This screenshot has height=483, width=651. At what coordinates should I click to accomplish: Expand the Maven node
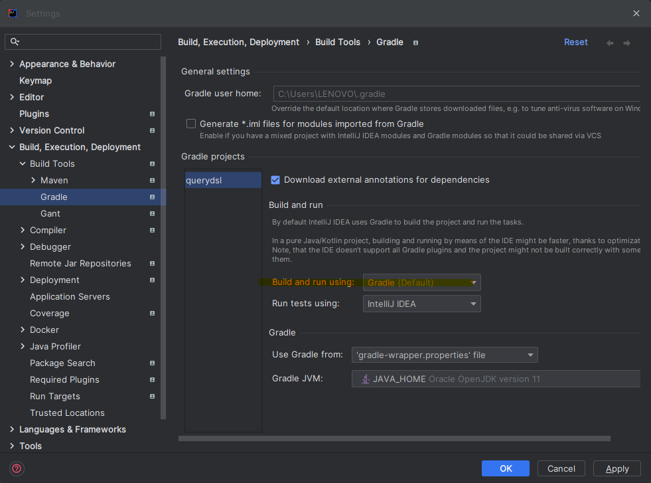pyautogui.click(x=33, y=180)
